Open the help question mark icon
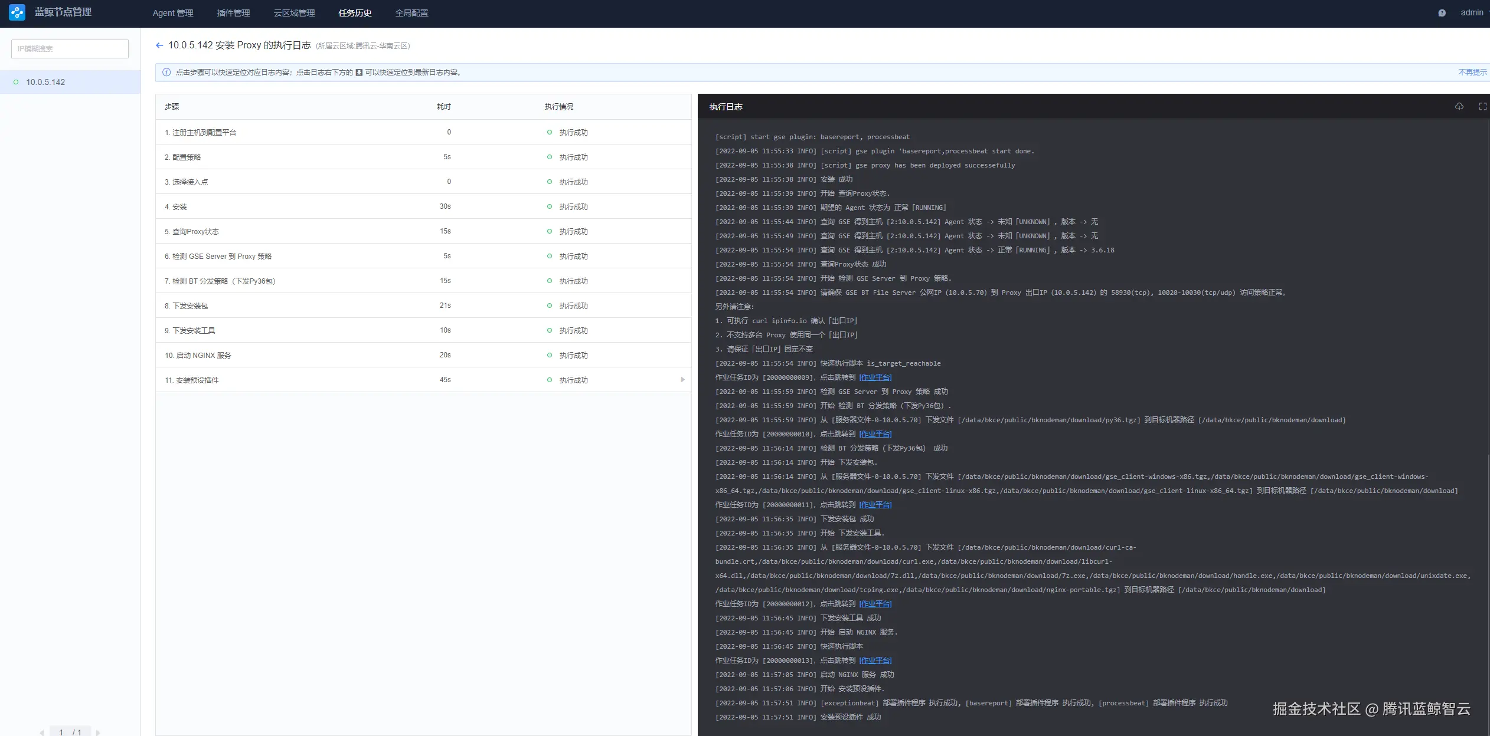Viewport: 1490px width, 736px height. pos(1442,13)
